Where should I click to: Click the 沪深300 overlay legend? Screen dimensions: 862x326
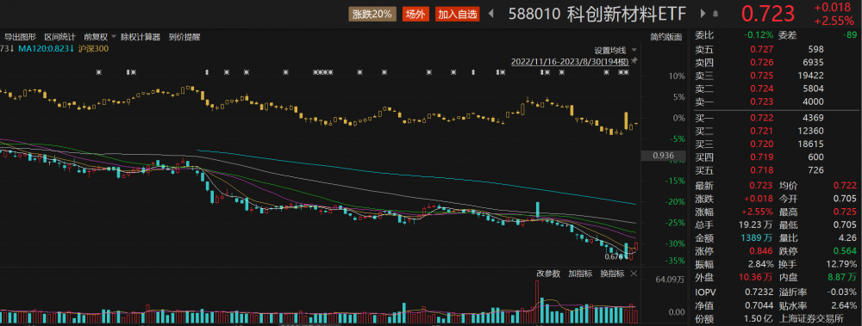(x=93, y=48)
